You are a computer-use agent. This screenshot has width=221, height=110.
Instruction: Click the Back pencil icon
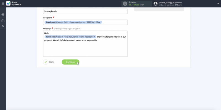pyautogui.click(x=46, y=62)
